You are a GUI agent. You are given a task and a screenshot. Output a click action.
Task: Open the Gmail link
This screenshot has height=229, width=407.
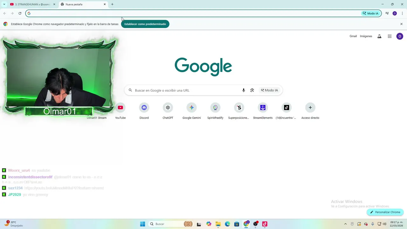[x=353, y=36]
